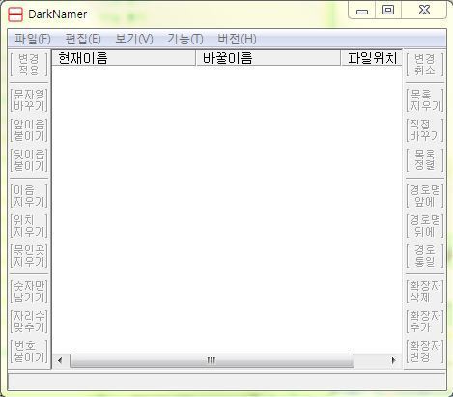Screen dimensions: 453x397
Task: Click the scrollbar left arrow
Action: coord(60,360)
